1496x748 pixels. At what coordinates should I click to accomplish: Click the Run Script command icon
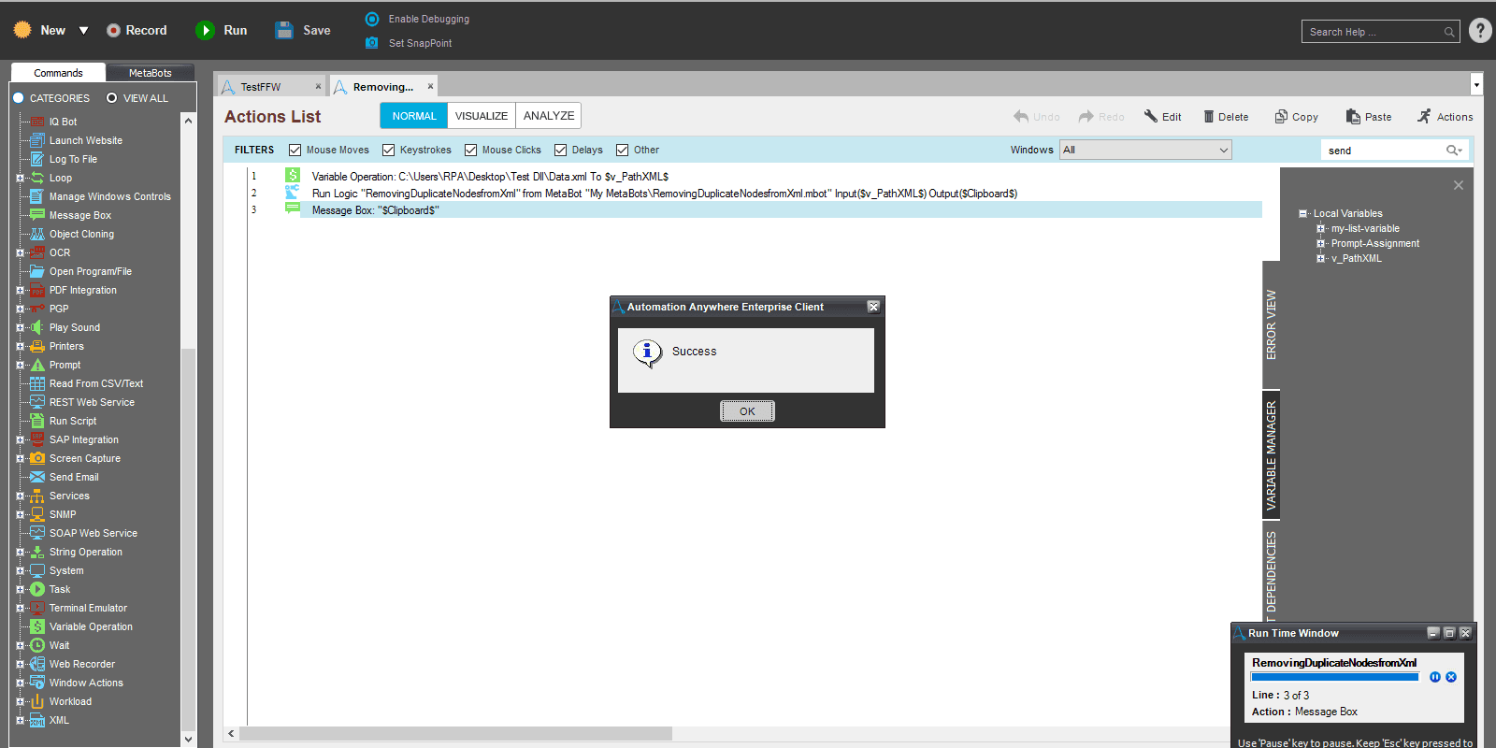pyautogui.click(x=37, y=421)
